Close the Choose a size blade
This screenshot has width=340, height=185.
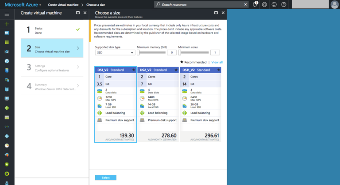[223, 13]
